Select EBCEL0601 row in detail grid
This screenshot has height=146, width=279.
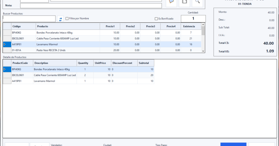tap(79, 75)
